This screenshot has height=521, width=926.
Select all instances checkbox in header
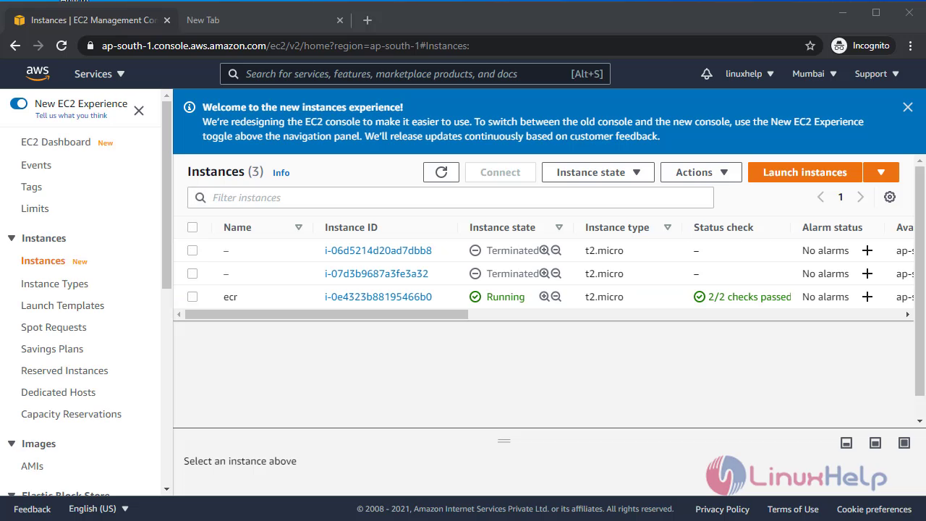pyautogui.click(x=192, y=227)
